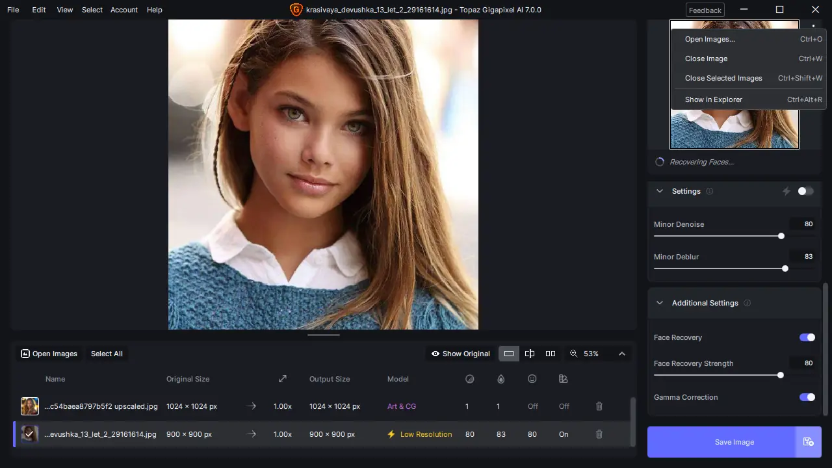Open the Edit menu
The height and width of the screenshot is (468, 832).
(x=38, y=10)
